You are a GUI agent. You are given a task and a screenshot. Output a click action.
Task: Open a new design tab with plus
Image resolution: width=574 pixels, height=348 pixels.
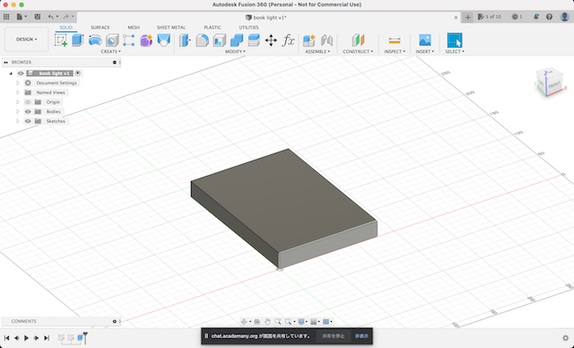467,17
